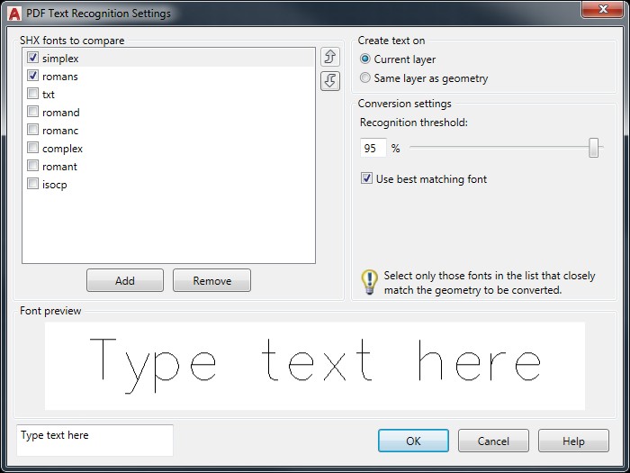Enable the txt font checkbox
The image size is (630, 473).
click(33, 95)
